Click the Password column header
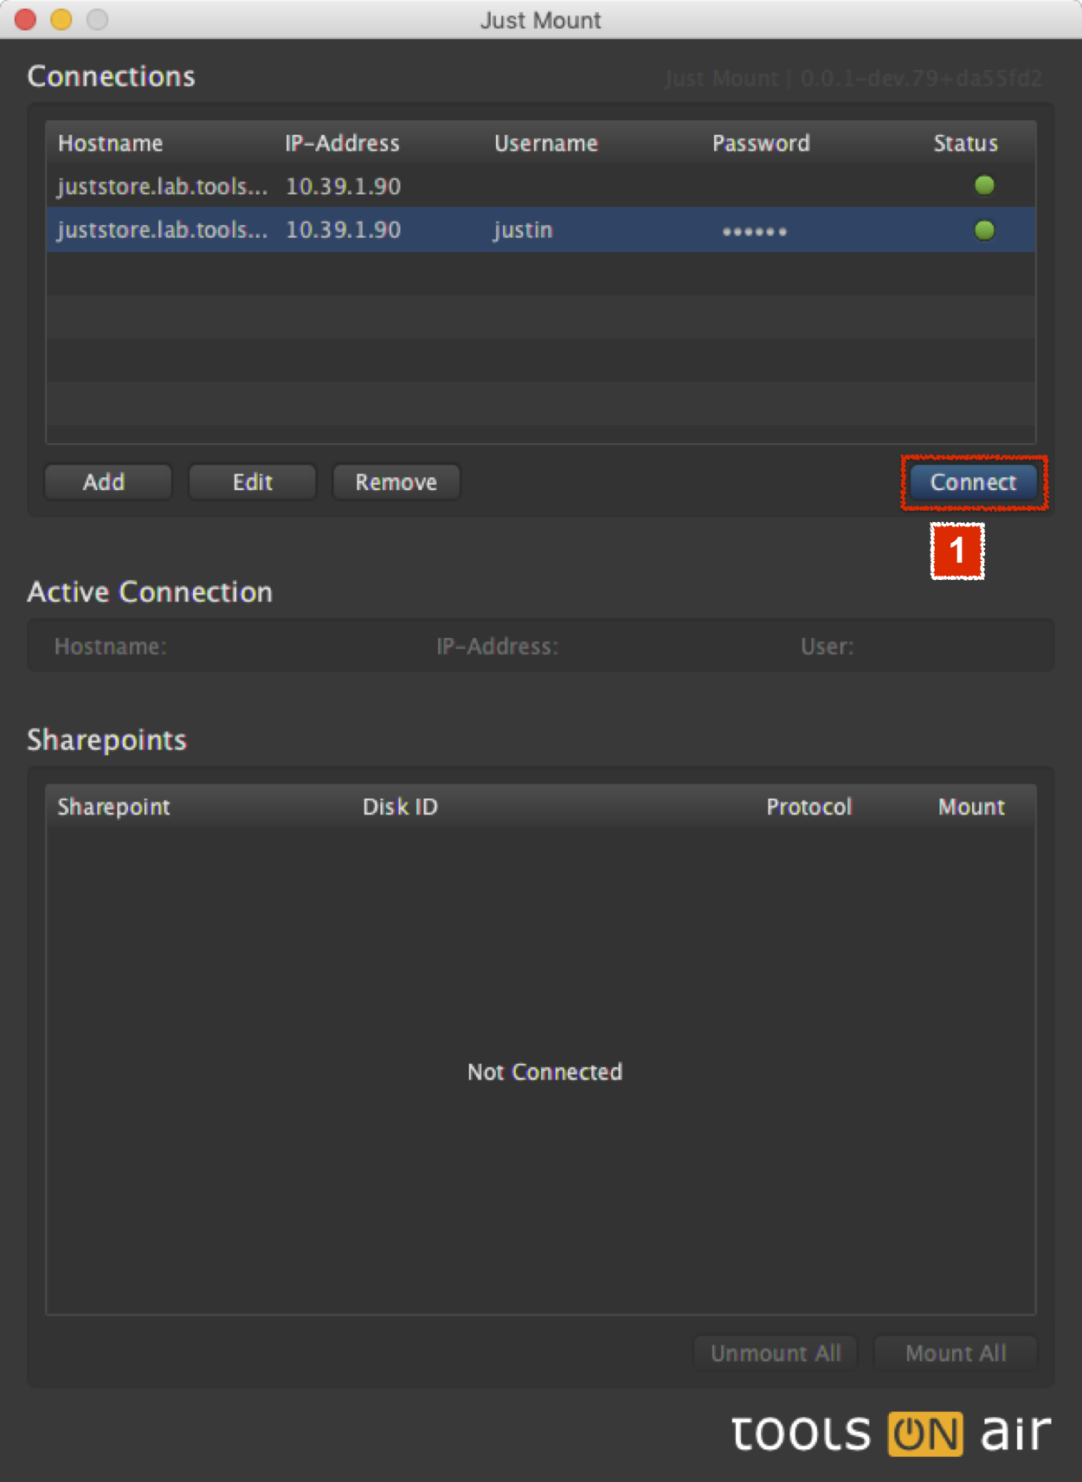 (761, 143)
